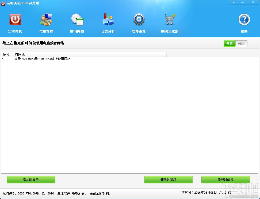The image size is (260, 199).
Task: Switch to the 时间限制 tab
Action: pos(77,23)
